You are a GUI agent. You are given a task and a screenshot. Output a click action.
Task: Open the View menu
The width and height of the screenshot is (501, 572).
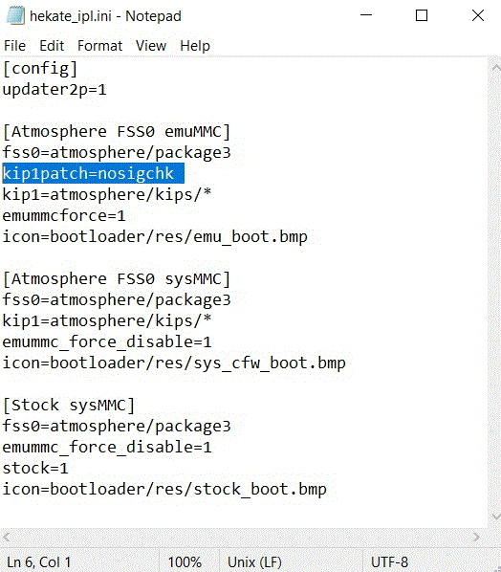[151, 46]
